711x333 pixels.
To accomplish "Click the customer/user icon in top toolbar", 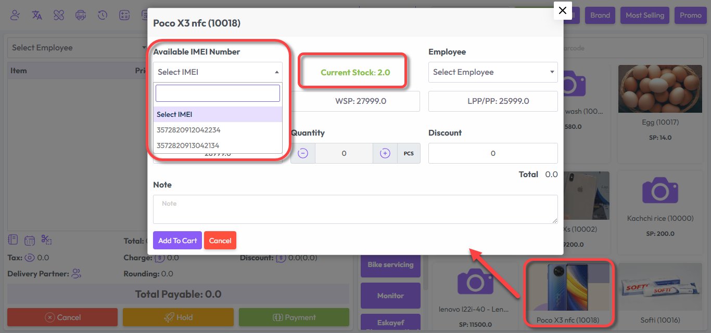I will (15, 15).
